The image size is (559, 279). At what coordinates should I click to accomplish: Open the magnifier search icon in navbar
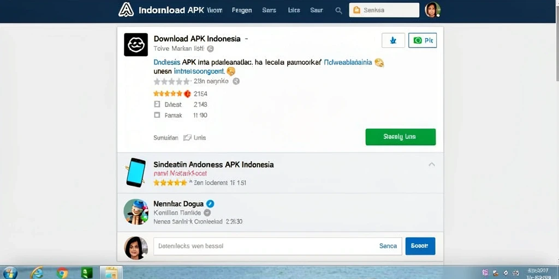coord(338,11)
